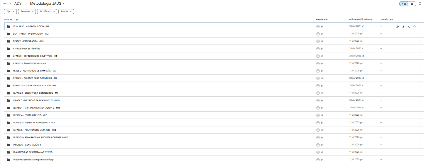Open the Personas filter dropdown
The height and width of the screenshot is (166, 424).
tap(27, 11)
